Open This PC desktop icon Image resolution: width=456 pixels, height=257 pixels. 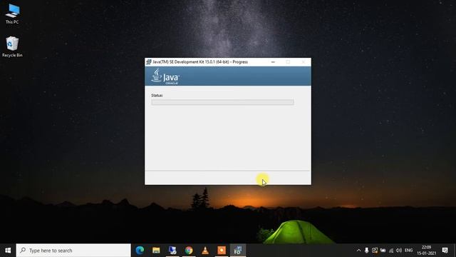(x=12, y=14)
